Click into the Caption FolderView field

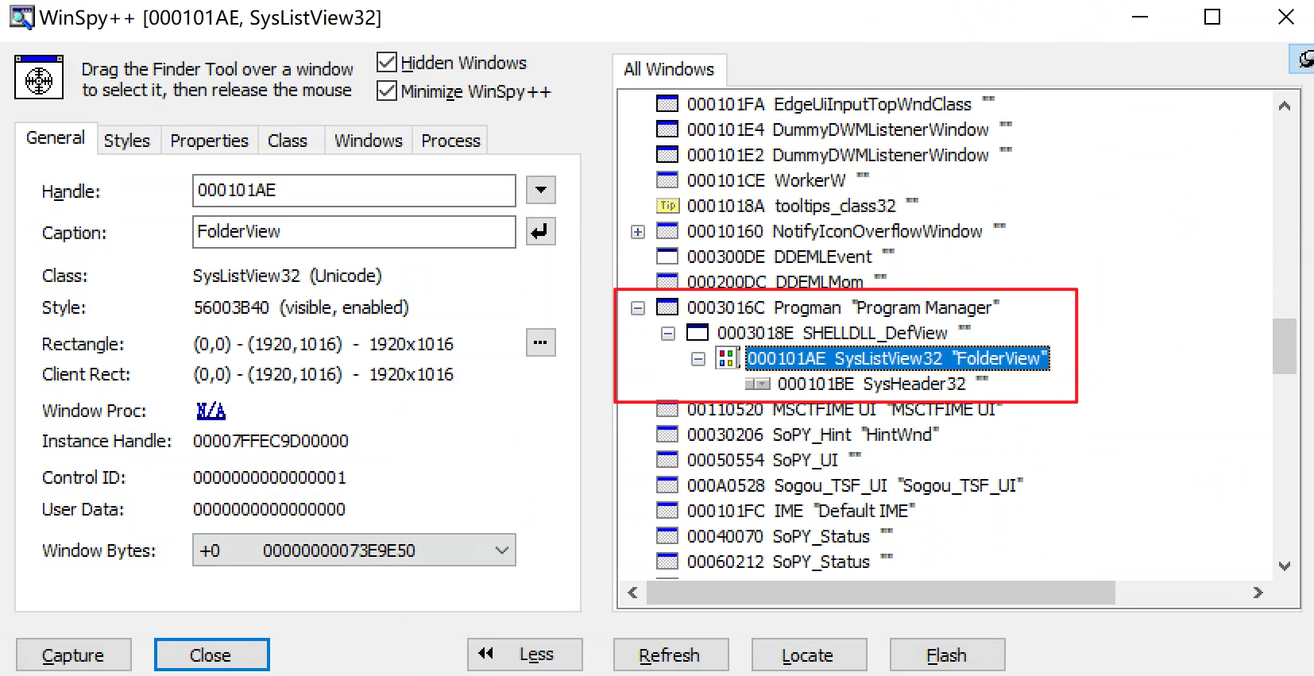click(354, 232)
